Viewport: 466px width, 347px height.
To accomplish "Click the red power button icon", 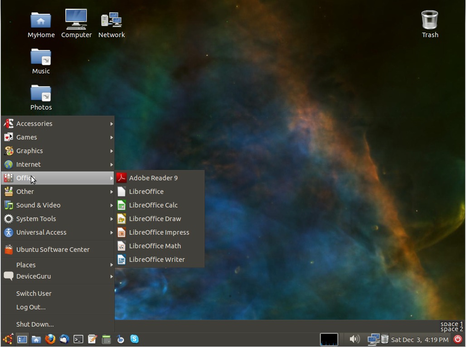I will pos(458,339).
